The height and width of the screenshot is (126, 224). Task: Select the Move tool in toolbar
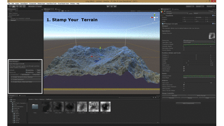click(x=14, y=6)
